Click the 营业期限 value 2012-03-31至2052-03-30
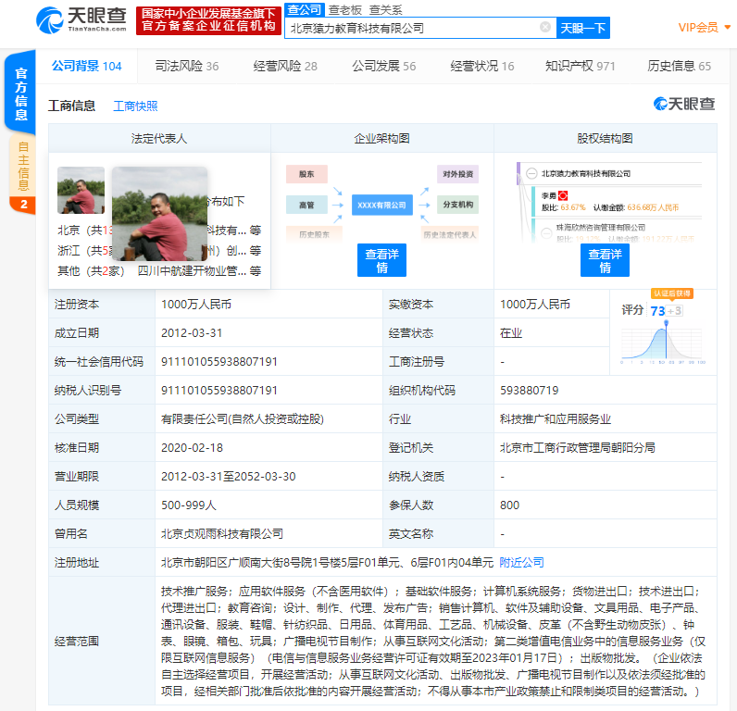The image size is (737, 711). (x=229, y=476)
